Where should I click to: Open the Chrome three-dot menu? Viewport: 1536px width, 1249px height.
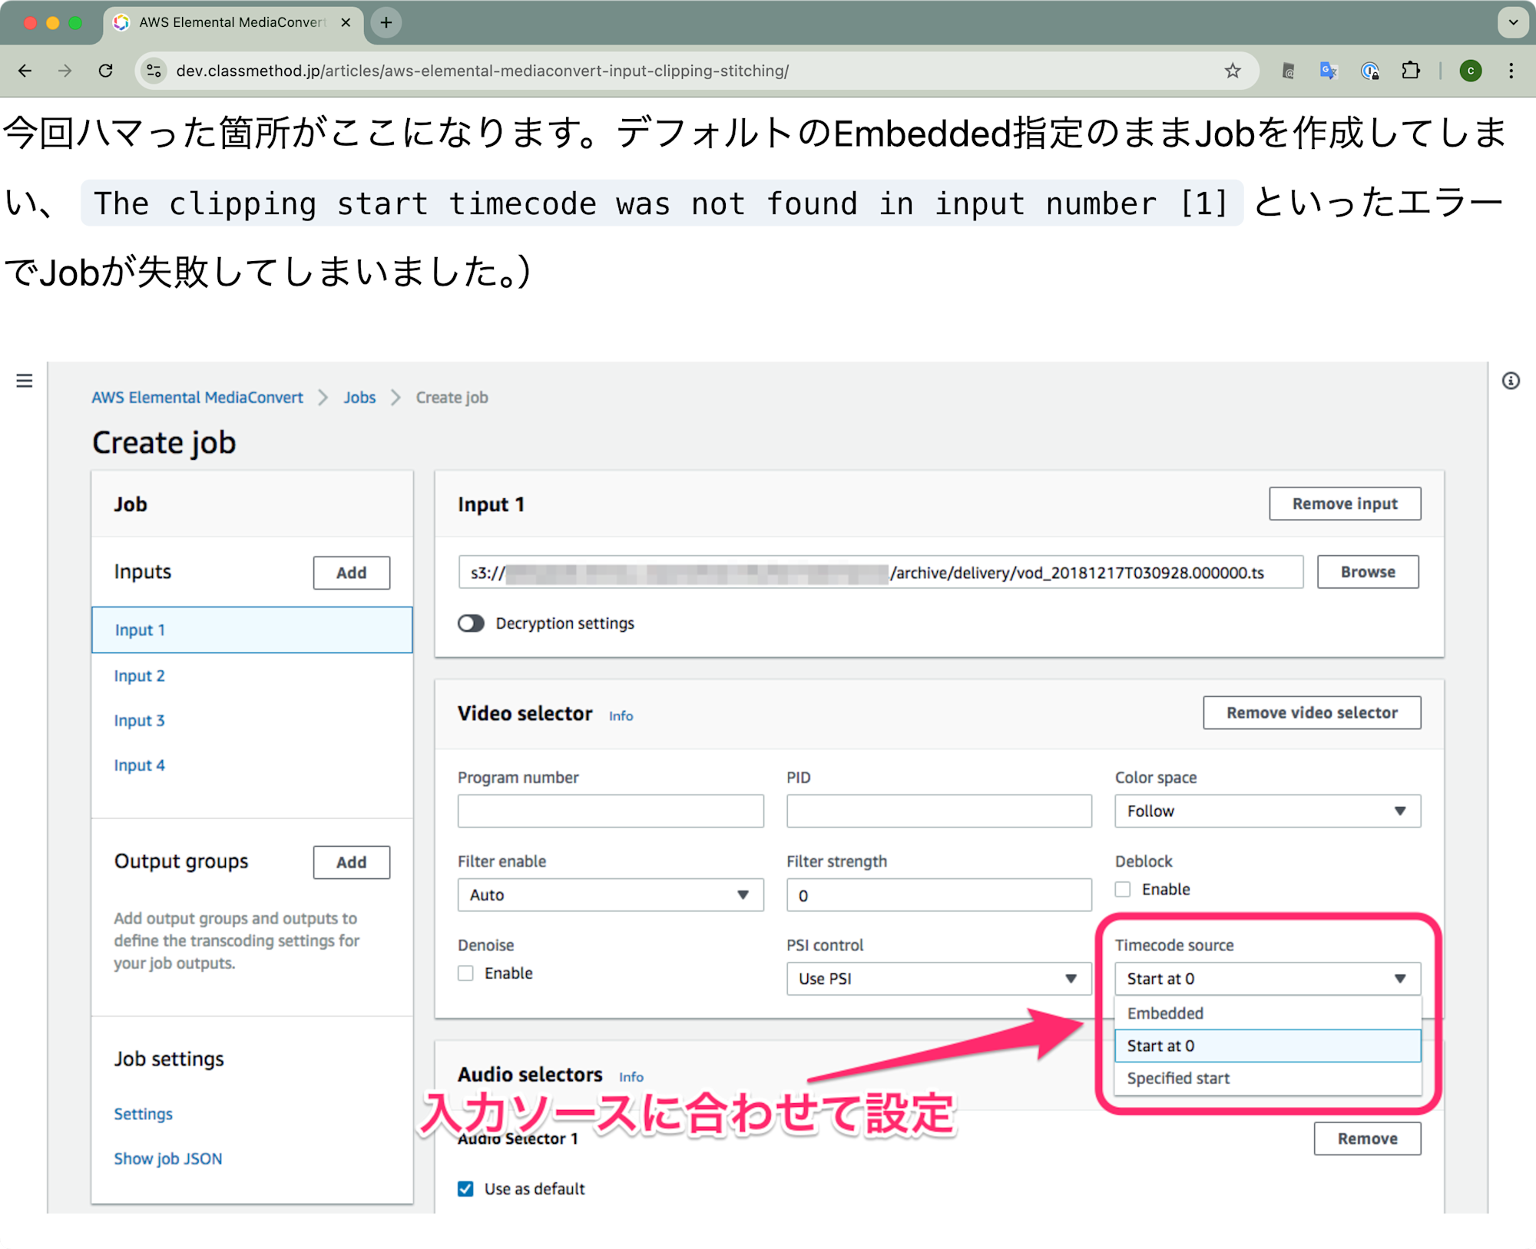click(x=1511, y=71)
